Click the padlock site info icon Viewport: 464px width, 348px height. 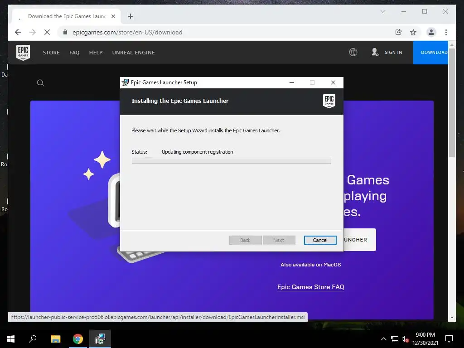(x=65, y=32)
